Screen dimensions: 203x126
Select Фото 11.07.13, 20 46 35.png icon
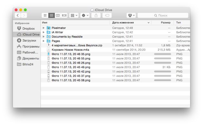tap(49, 54)
